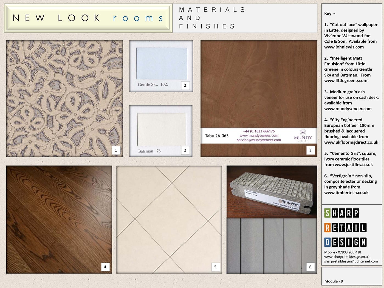Click the sharpretaildesign@btinternet.com email address

(x=351, y=261)
